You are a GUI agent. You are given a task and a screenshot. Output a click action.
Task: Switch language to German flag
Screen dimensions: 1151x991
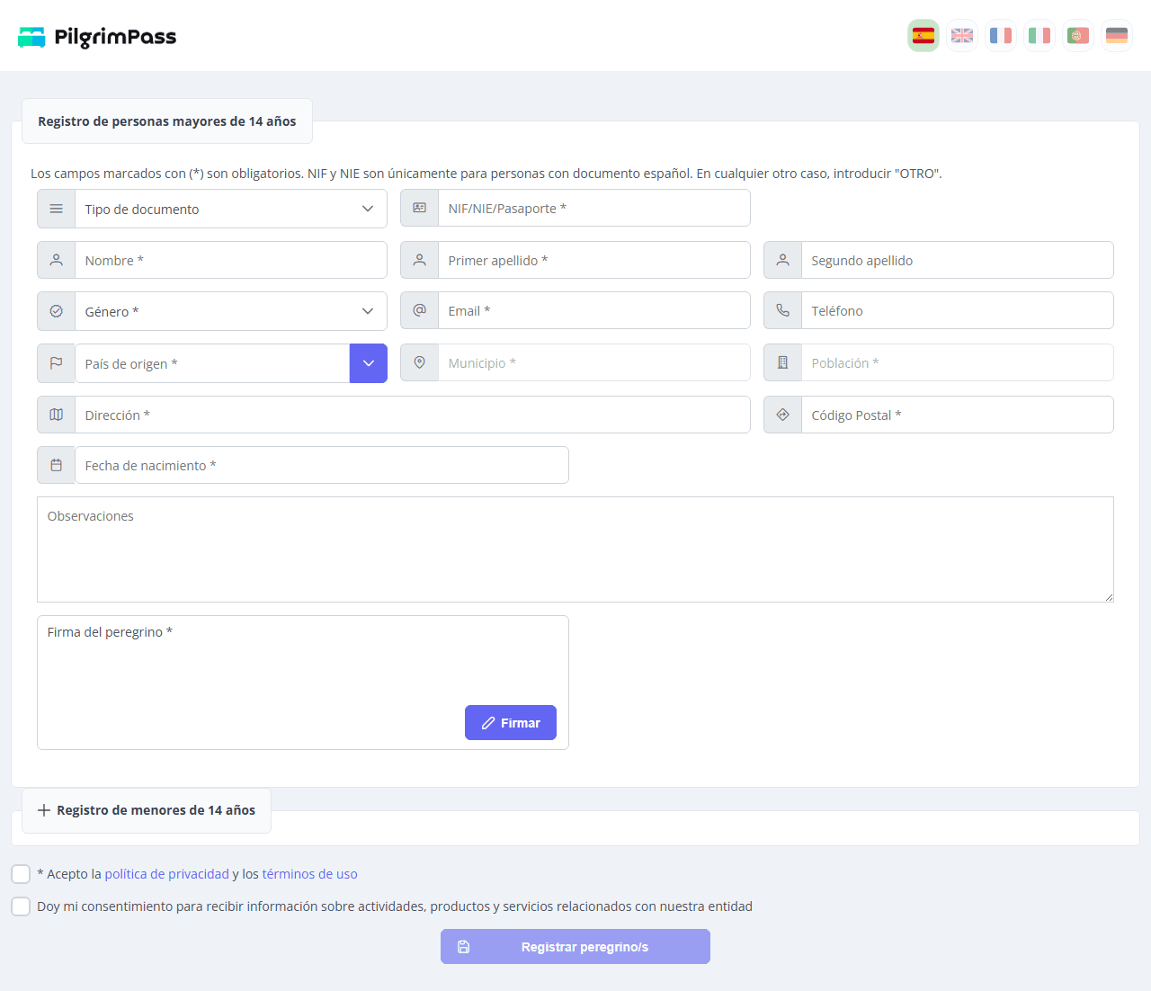[x=1117, y=36]
